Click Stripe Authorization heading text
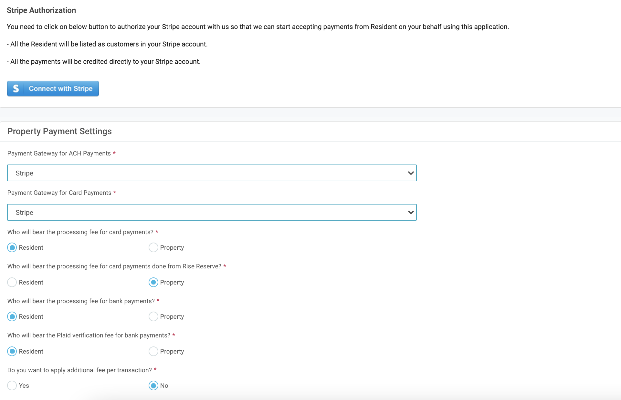 (x=41, y=10)
